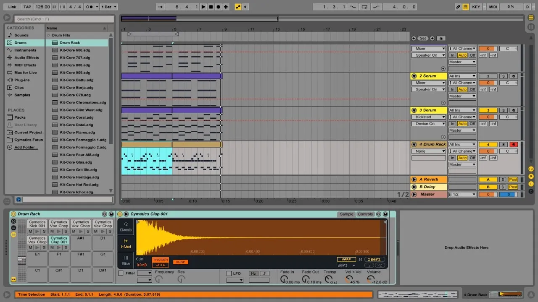Toggle the Follow playback arrow button
This screenshot has height=302, width=538.
pos(160,7)
